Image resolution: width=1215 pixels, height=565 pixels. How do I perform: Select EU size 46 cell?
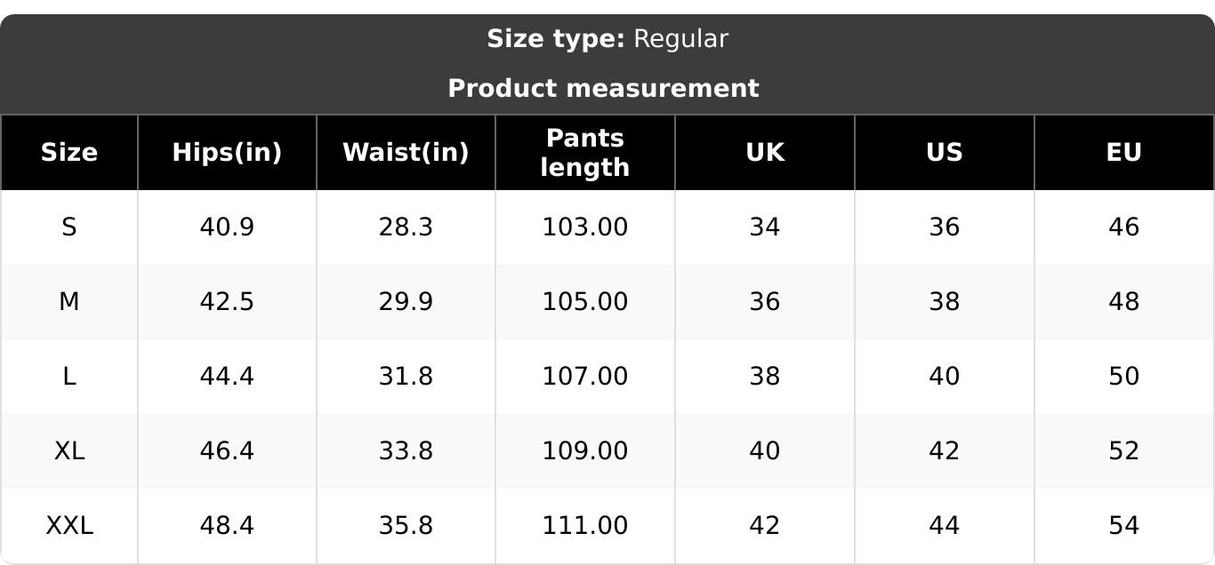1124,227
